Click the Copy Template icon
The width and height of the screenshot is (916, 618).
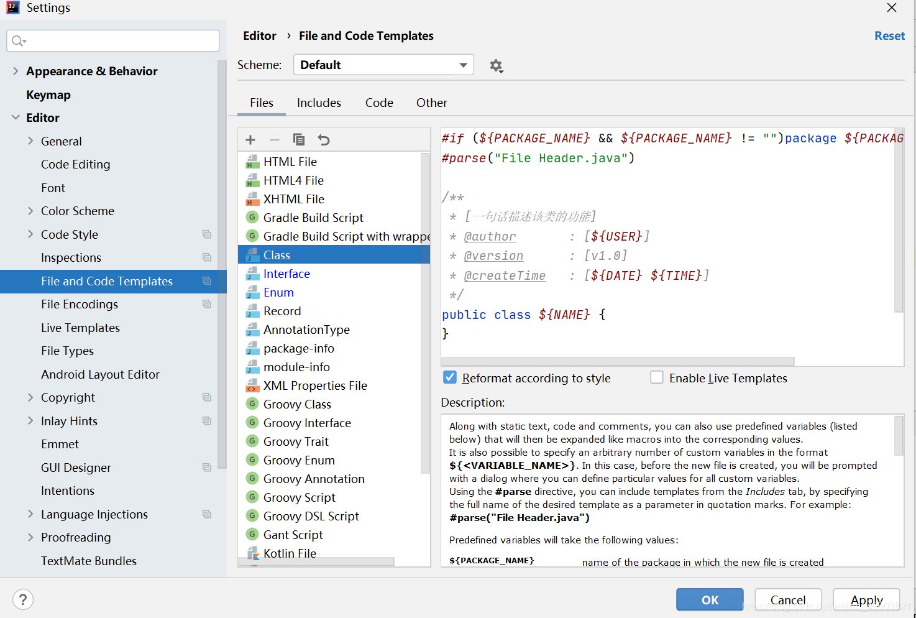299,140
